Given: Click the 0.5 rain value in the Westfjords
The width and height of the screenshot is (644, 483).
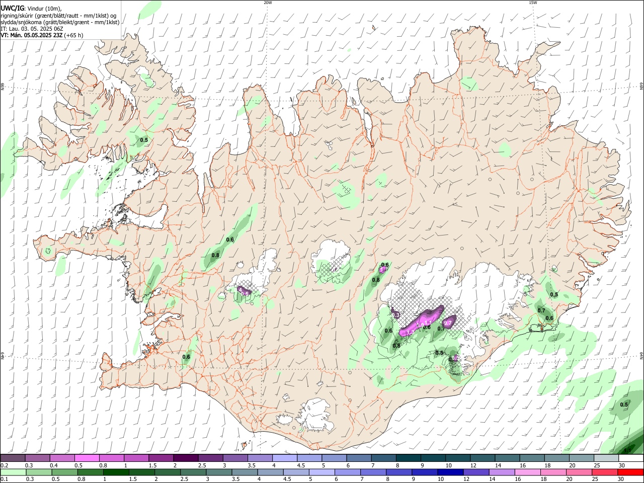Looking at the screenshot, I should pos(144,140).
